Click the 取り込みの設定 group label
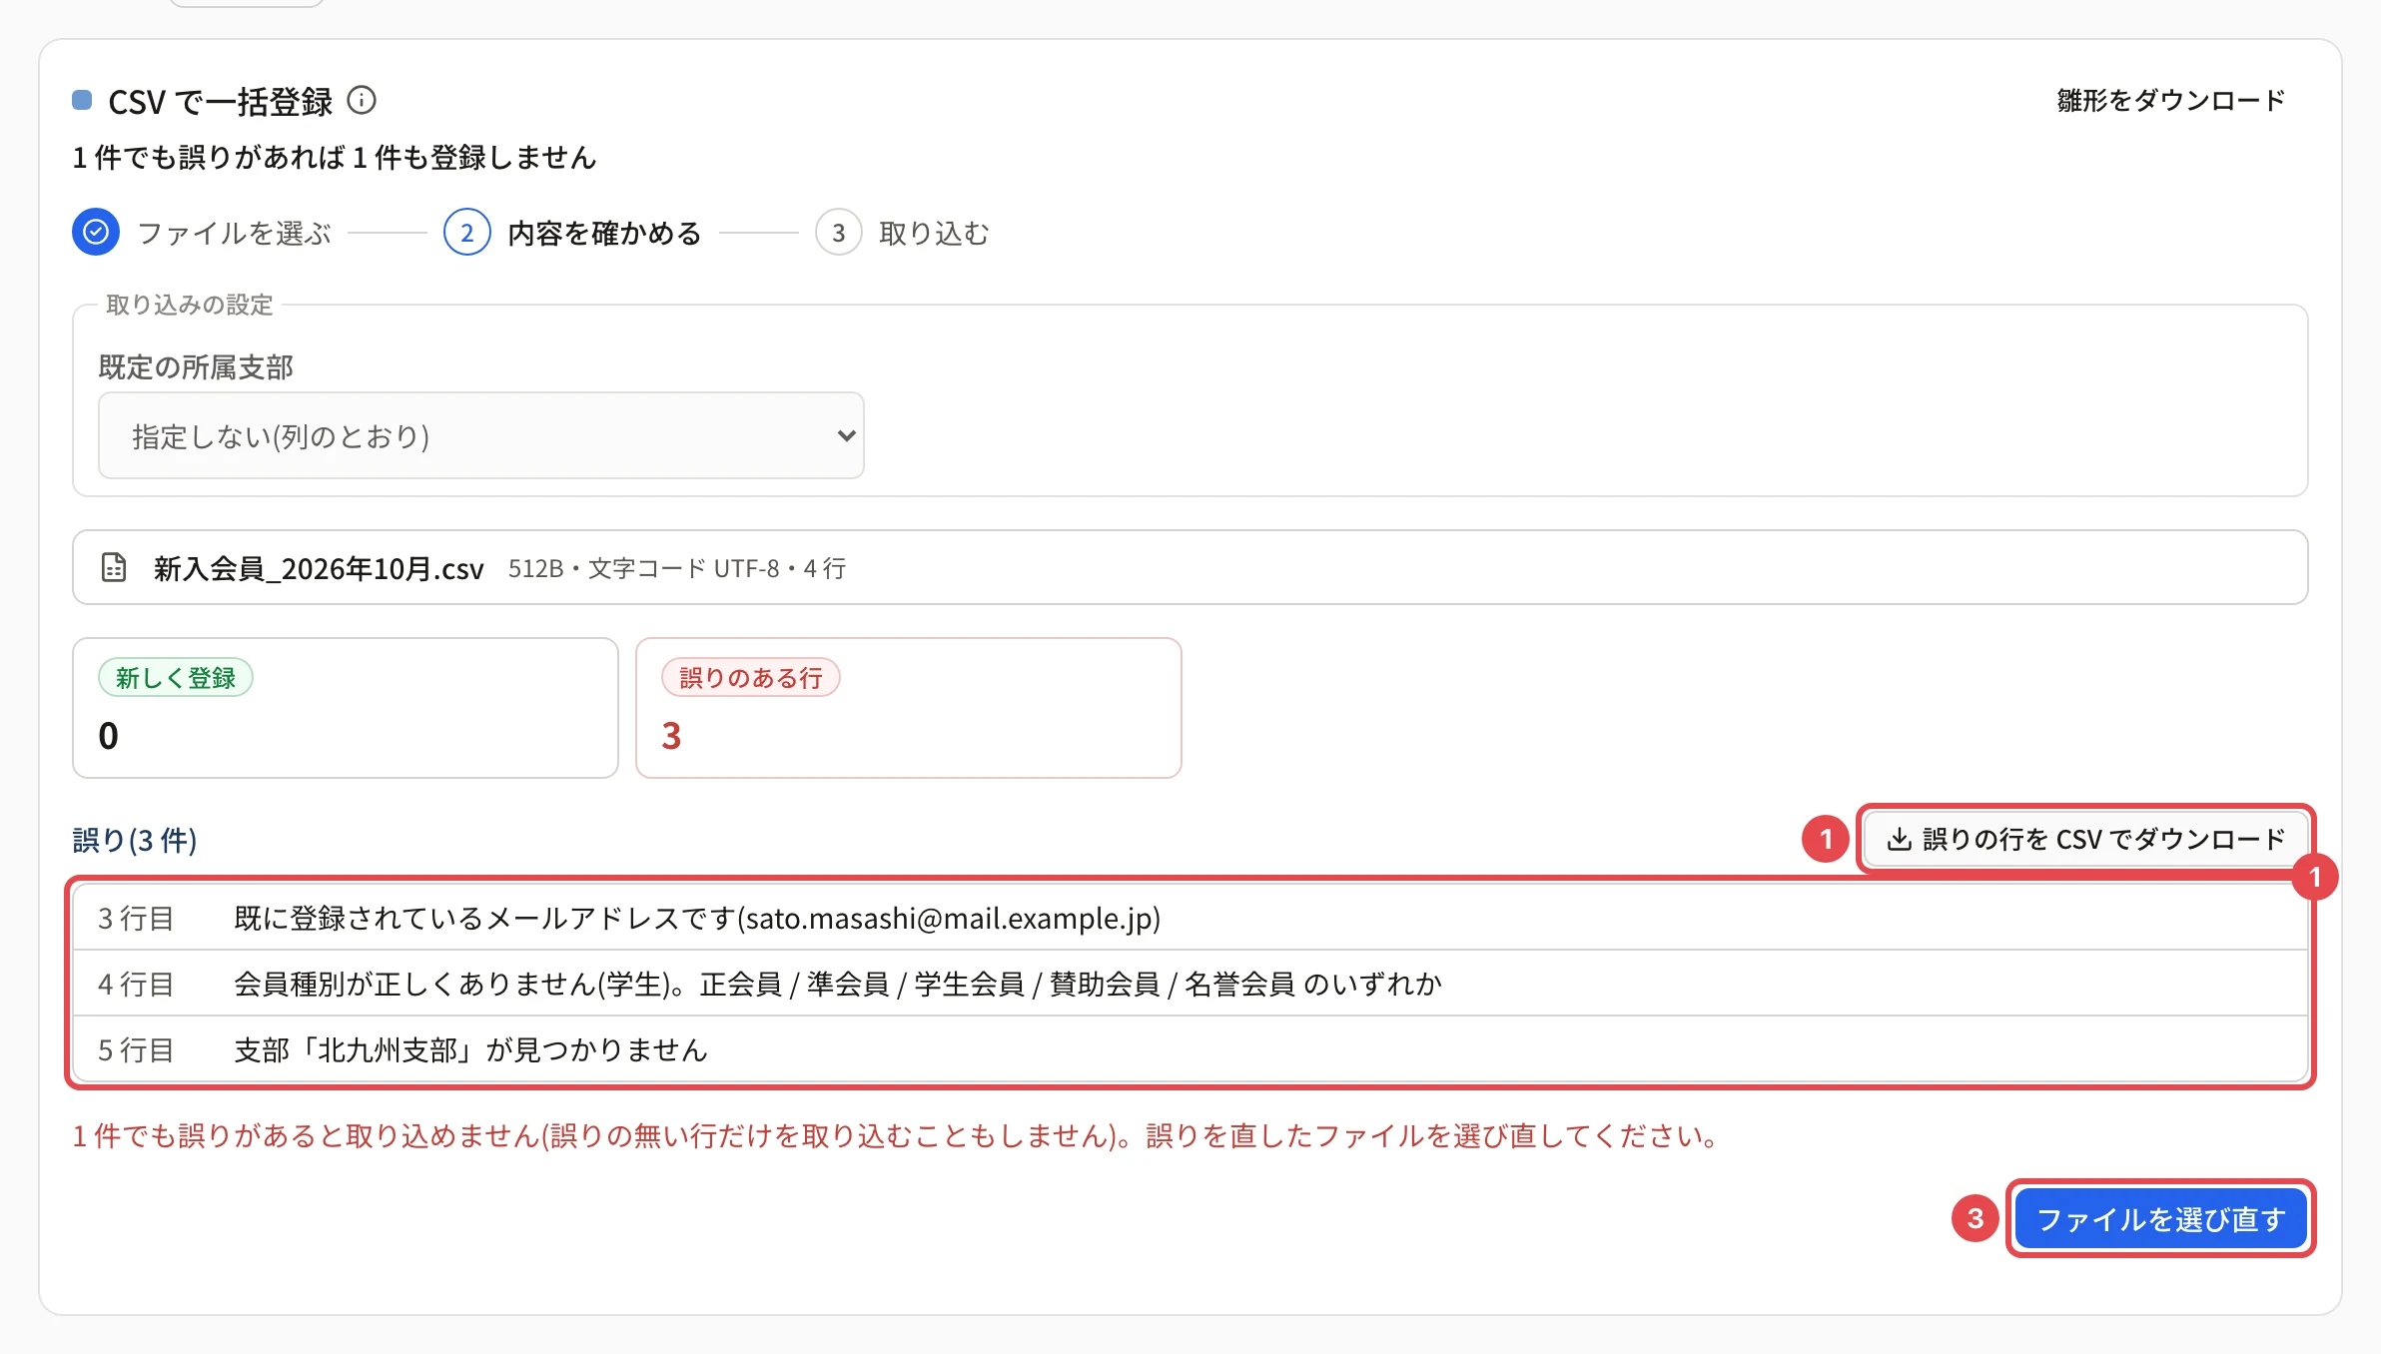 pyautogui.click(x=190, y=305)
